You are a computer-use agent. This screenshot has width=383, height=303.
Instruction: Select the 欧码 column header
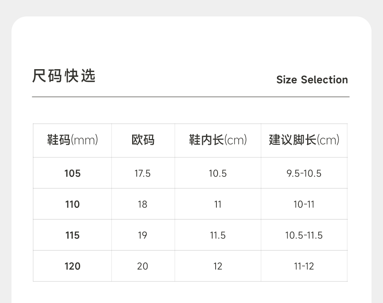(143, 140)
